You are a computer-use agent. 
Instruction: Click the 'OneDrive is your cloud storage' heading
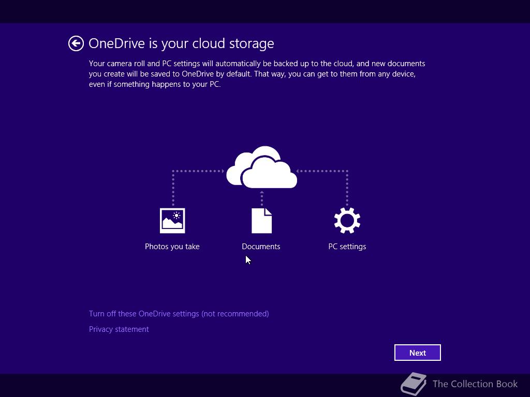181,43
